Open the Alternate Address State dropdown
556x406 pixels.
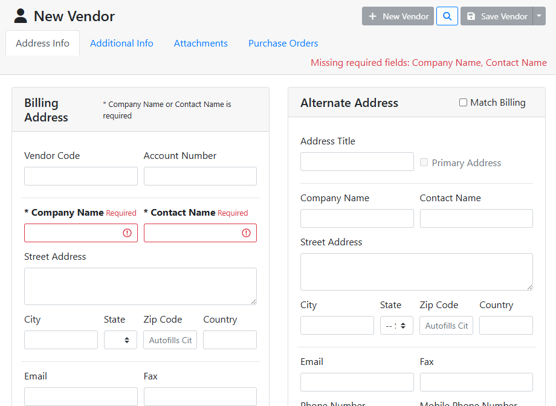[x=396, y=326]
